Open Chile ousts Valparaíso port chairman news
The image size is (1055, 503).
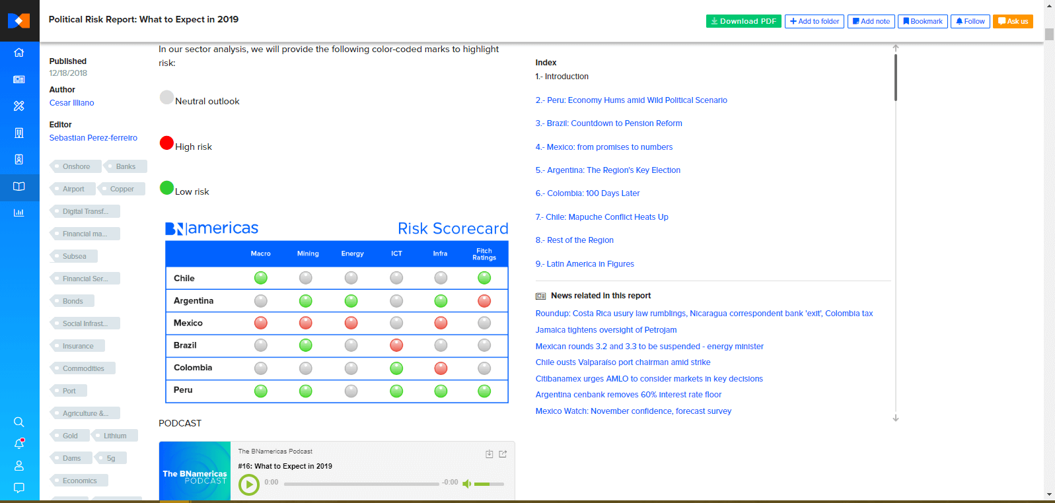pyautogui.click(x=623, y=362)
